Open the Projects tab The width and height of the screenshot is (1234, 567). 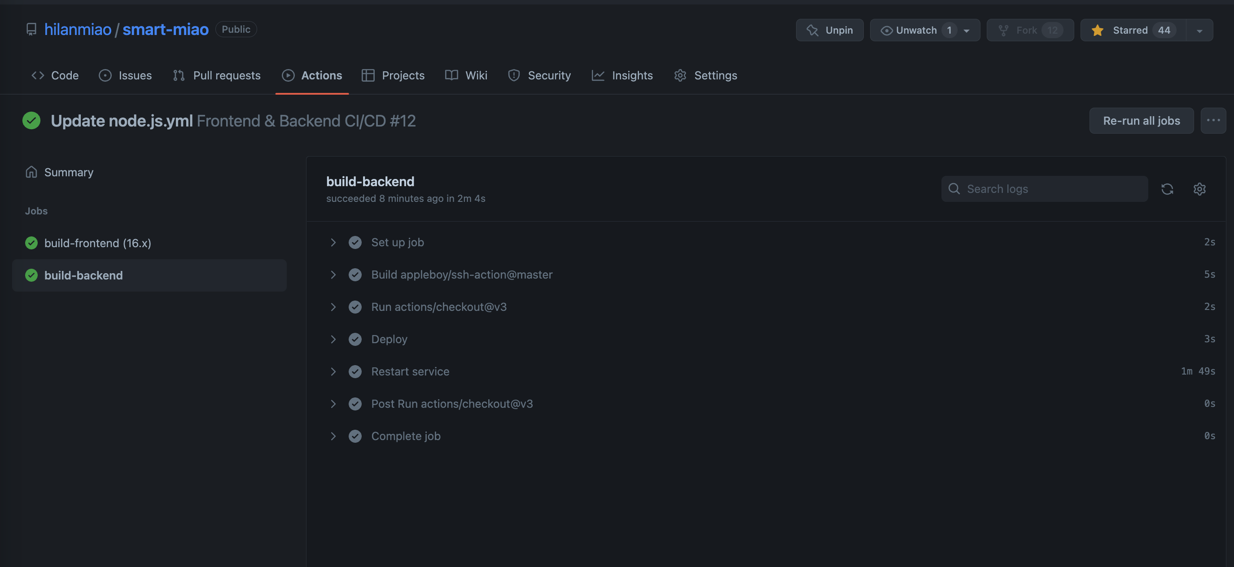tap(393, 75)
